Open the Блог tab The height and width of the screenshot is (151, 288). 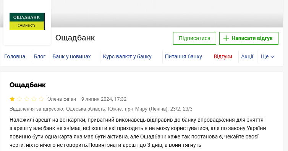click(x=39, y=56)
